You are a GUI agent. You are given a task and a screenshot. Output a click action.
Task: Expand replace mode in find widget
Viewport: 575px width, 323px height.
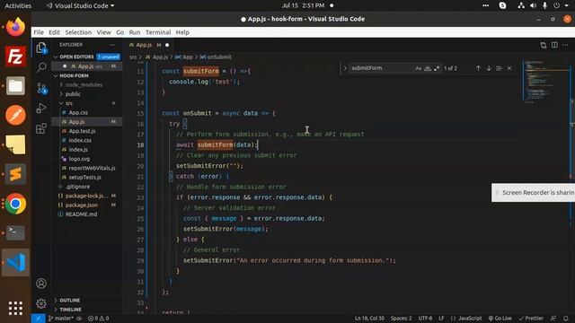(x=345, y=68)
